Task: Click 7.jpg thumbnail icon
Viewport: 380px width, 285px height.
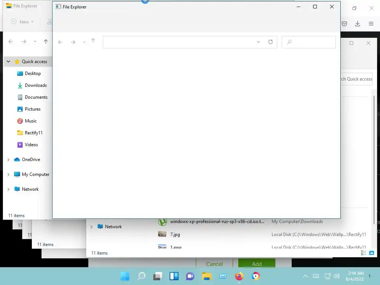Action: click(x=162, y=234)
